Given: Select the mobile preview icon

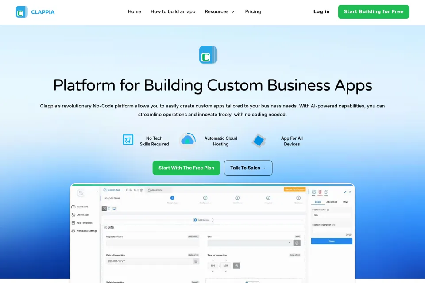Looking at the screenshot, I should pyautogui.click(x=109, y=209).
